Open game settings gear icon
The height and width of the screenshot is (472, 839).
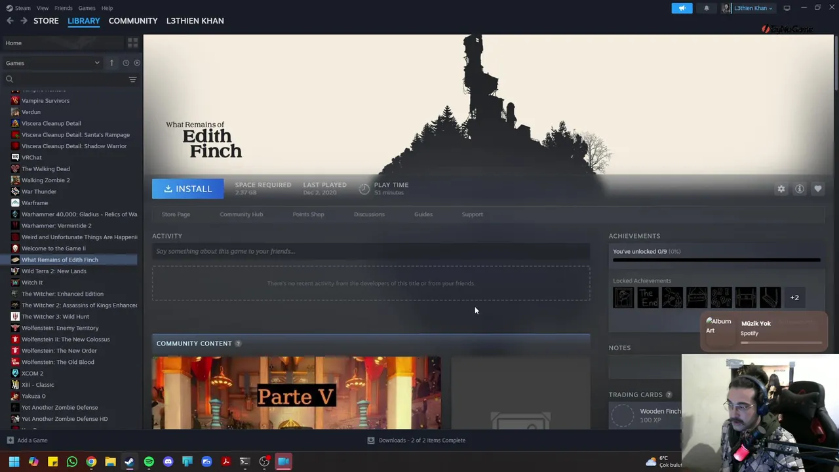(x=781, y=189)
